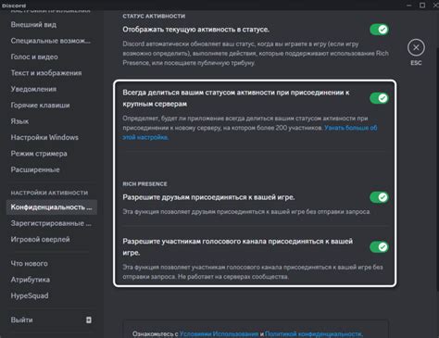This screenshot has height=338, width=439.
Task: Open Игровой оверлей settings
Action: [x=52, y=239]
